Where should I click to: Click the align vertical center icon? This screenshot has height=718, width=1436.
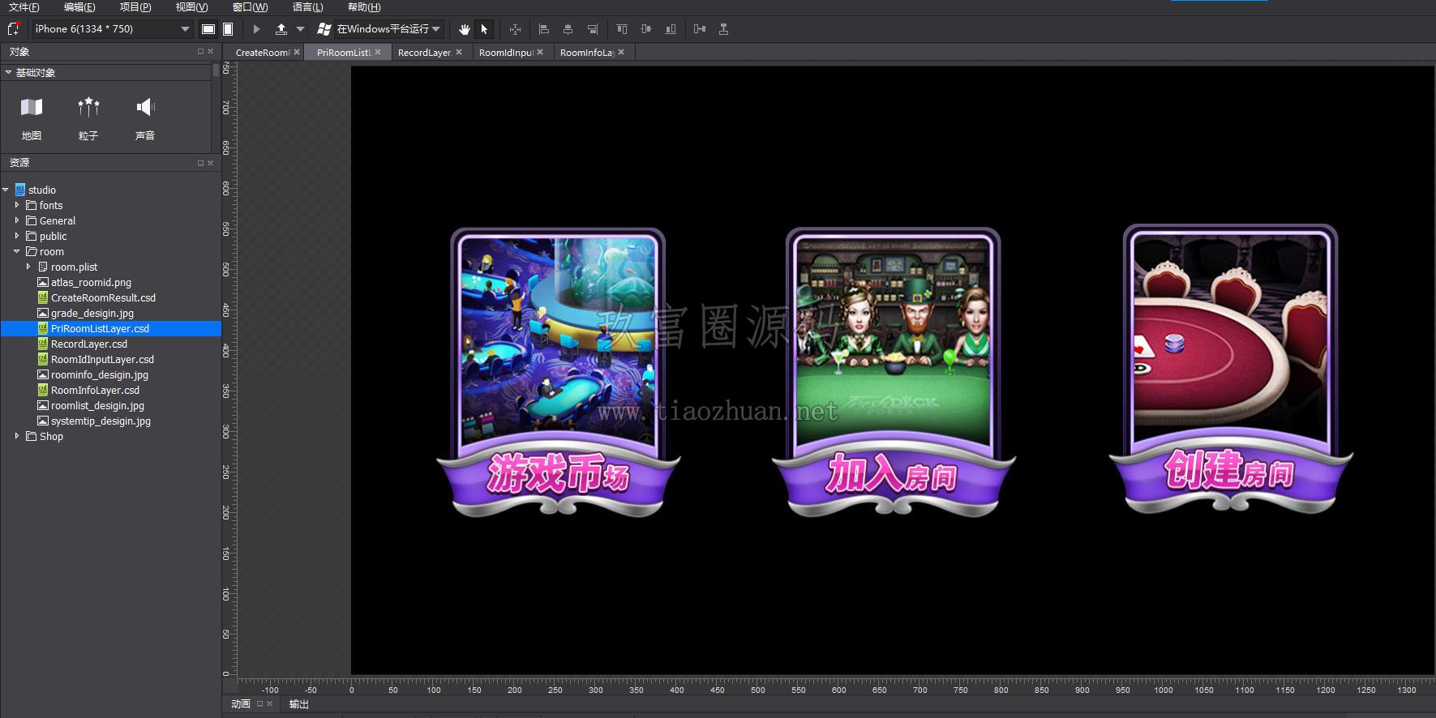[646, 29]
